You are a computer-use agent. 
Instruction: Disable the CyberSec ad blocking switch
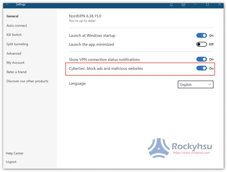coord(201,68)
